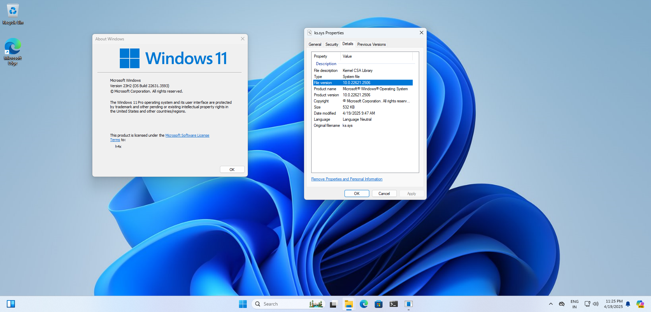Viewport: 651px width, 312px height.
Task: Click the taskbar Search box
Action: [x=289, y=304]
